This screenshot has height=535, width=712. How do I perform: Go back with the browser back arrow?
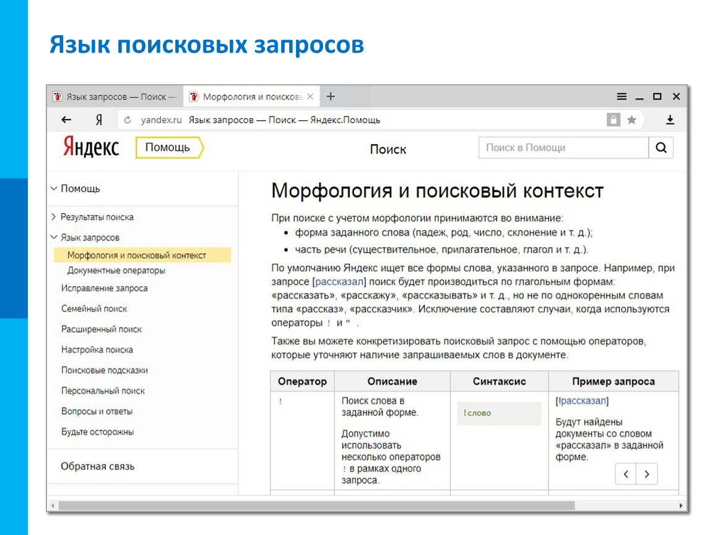click(66, 120)
